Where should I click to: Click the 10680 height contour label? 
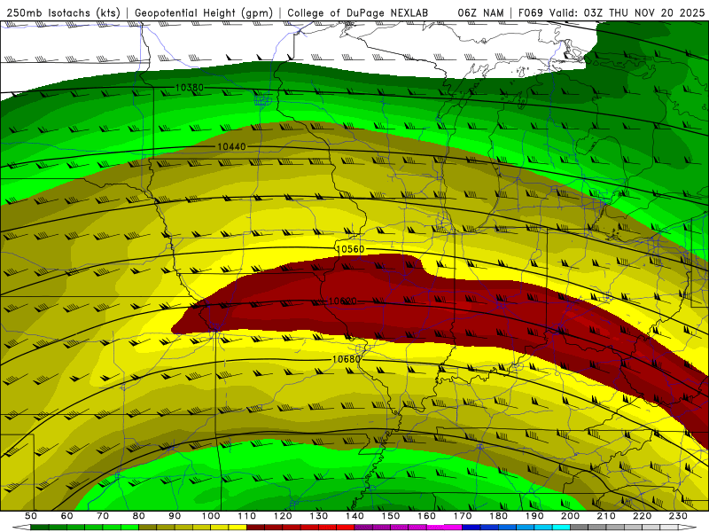click(347, 359)
